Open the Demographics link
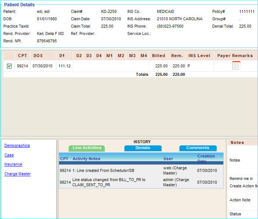The image size is (258, 219). (17, 146)
